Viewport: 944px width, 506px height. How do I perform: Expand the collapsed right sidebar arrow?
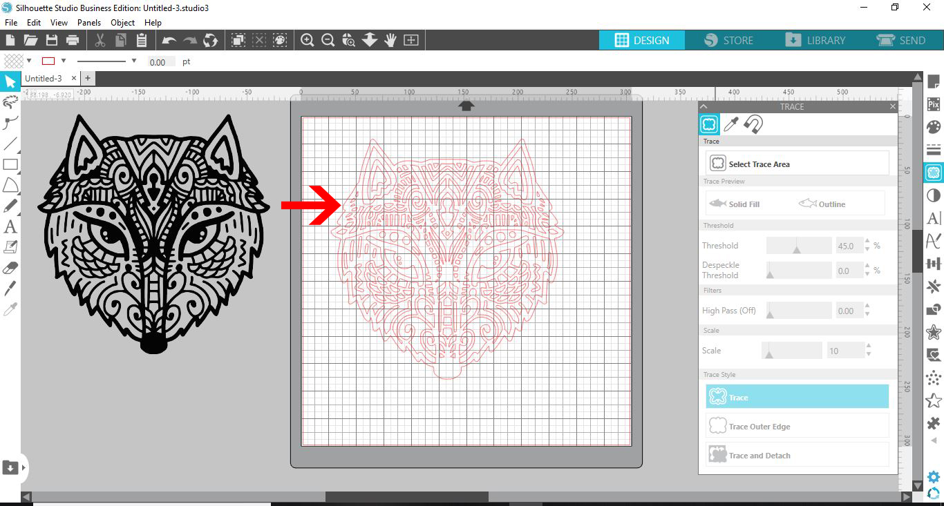point(934,440)
